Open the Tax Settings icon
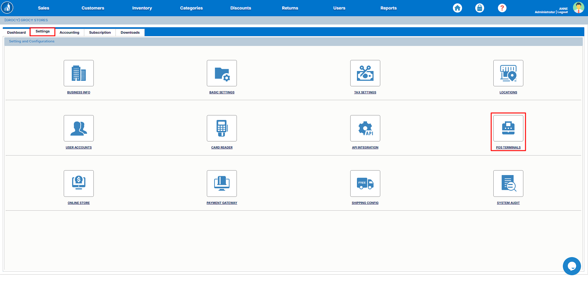Image resolution: width=588 pixels, height=281 pixels. [x=365, y=73]
